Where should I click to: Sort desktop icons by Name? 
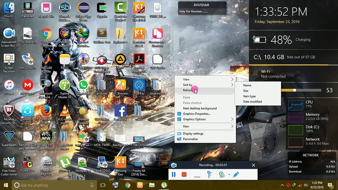pyautogui.click(x=258, y=85)
